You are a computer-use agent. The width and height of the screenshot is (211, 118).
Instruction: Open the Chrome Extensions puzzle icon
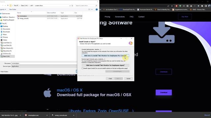202,6
